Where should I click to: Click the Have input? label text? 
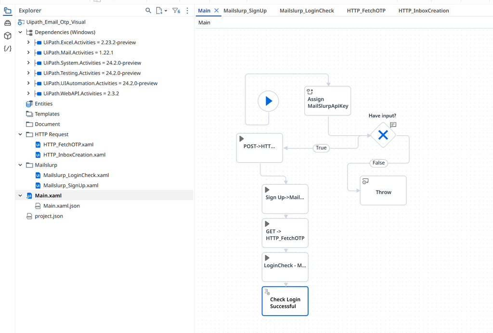pyautogui.click(x=382, y=115)
